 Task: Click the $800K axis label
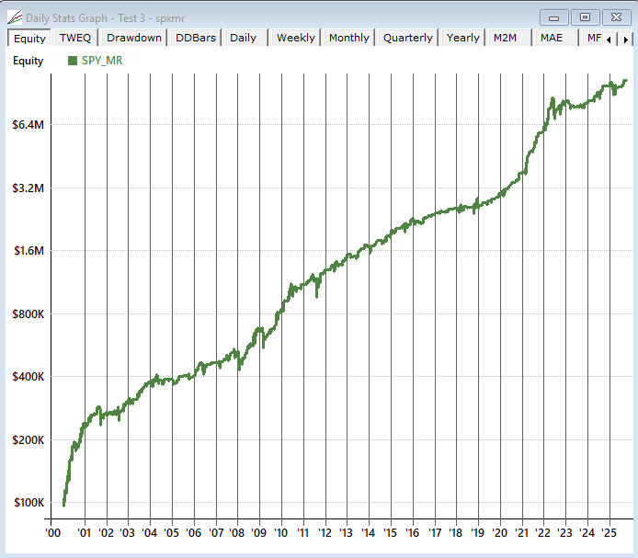click(28, 313)
